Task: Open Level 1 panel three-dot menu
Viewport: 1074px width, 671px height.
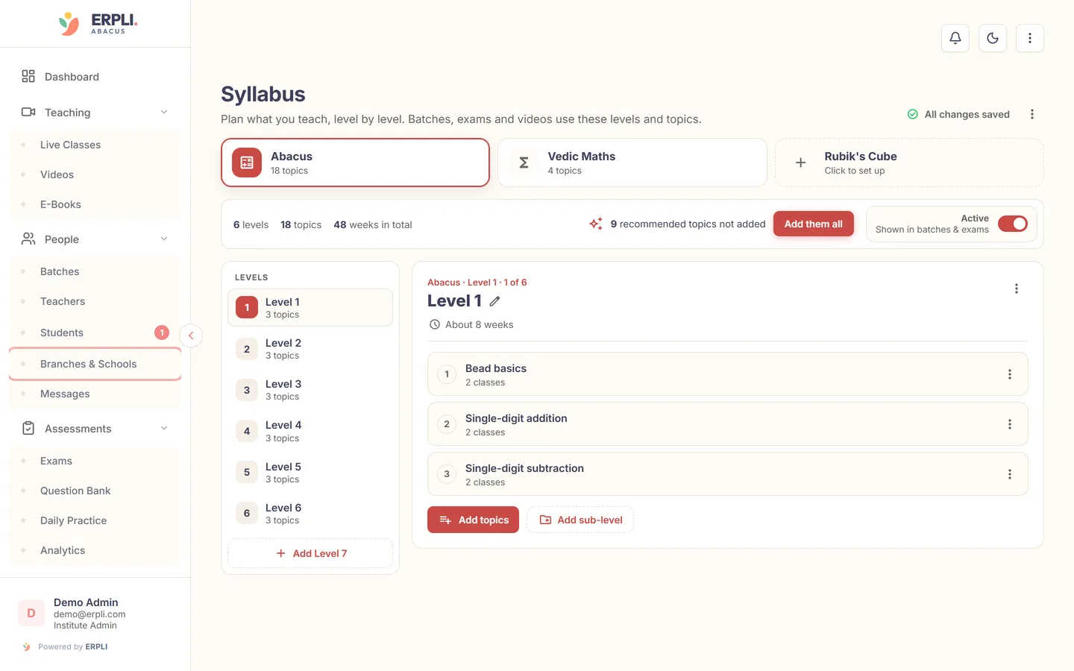Action: [x=1017, y=289]
